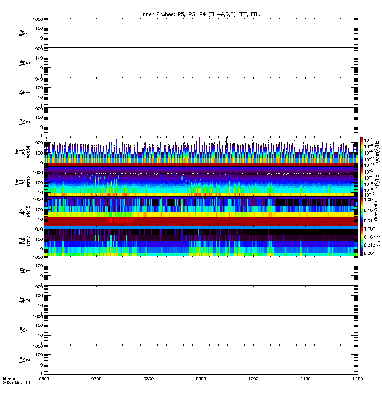Image resolution: width=382 pixels, height=408 pixels.
Task: Click the '<|nT|>' color bar unit label
Action: tap(378, 241)
